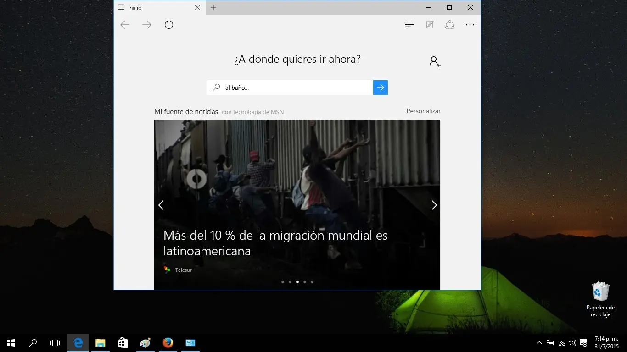
Task: Advance to the next news slide
Action: tap(434, 205)
